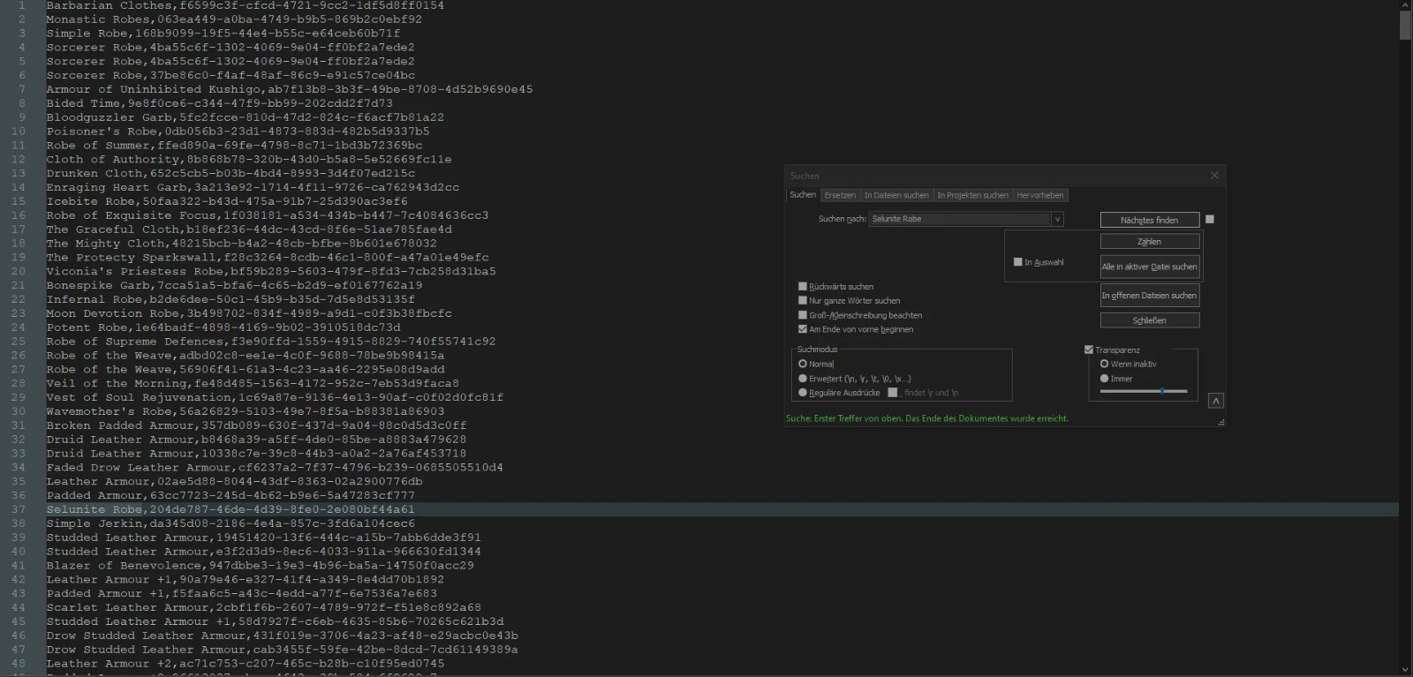Open the Suchen nach history dropdown
The height and width of the screenshot is (677, 1413).
coord(1057,219)
